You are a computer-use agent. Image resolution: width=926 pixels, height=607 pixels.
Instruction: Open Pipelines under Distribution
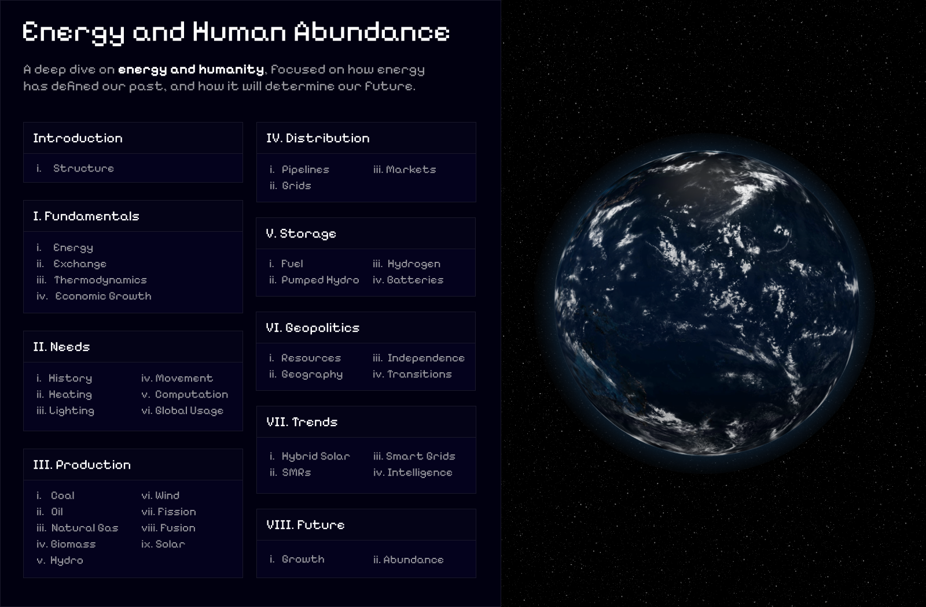(305, 169)
